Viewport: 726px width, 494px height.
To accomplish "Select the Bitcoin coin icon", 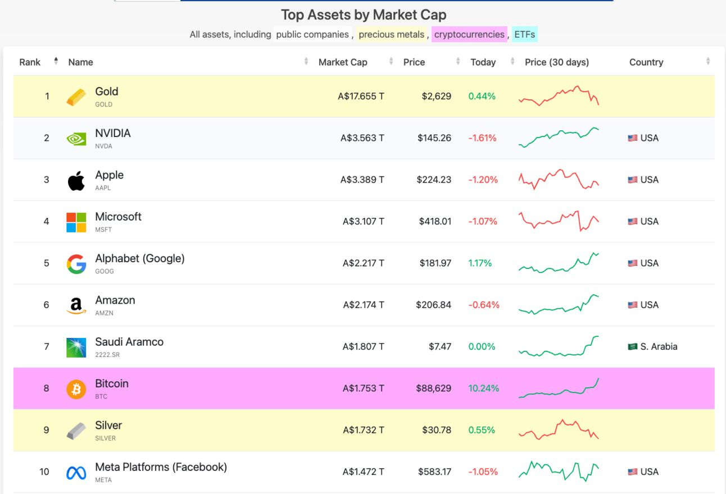I will [x=76, y=388].
